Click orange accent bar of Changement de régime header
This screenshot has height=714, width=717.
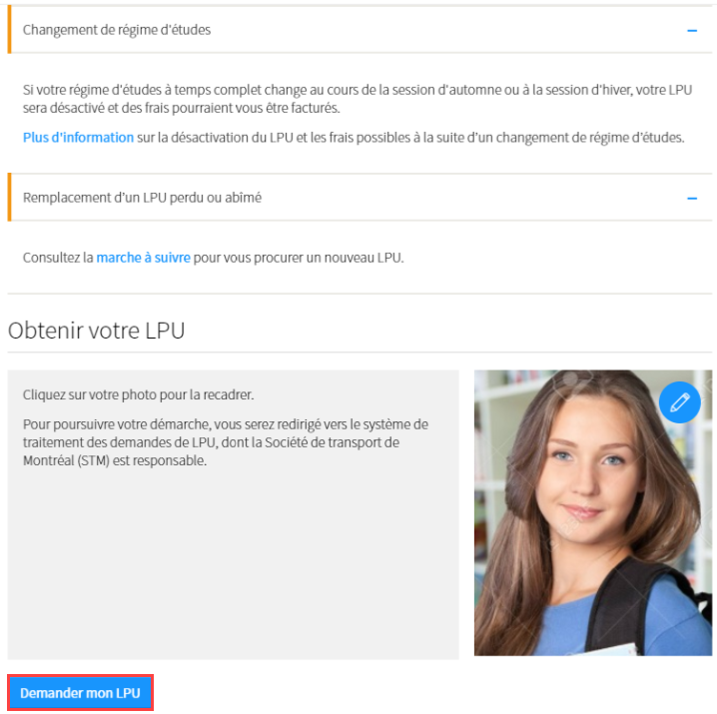9,30
